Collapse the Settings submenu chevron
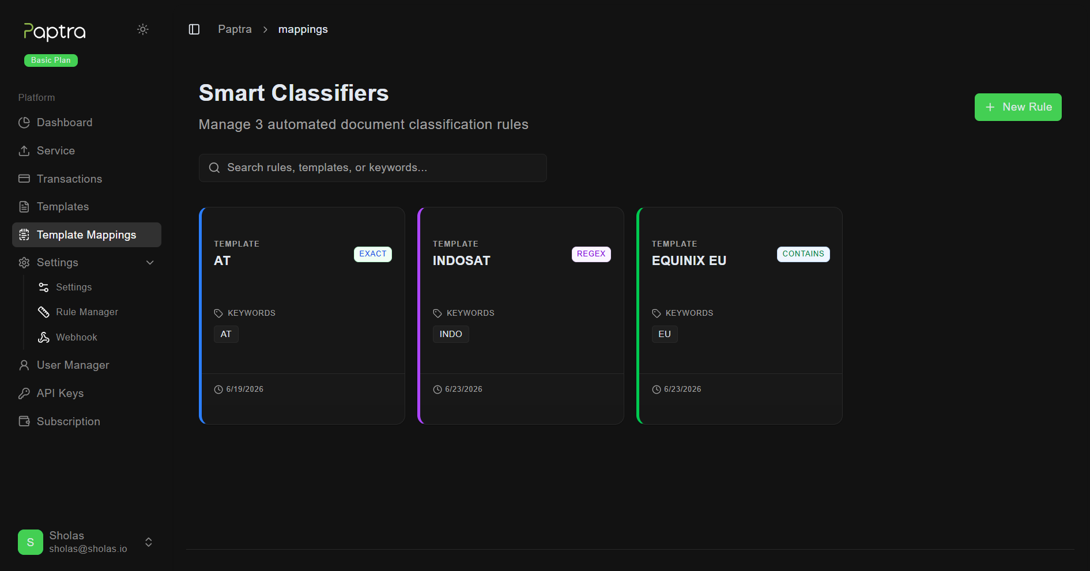The width and height of the screenshot is (1090, 571). pyautogui.click(x=150, y=263)
